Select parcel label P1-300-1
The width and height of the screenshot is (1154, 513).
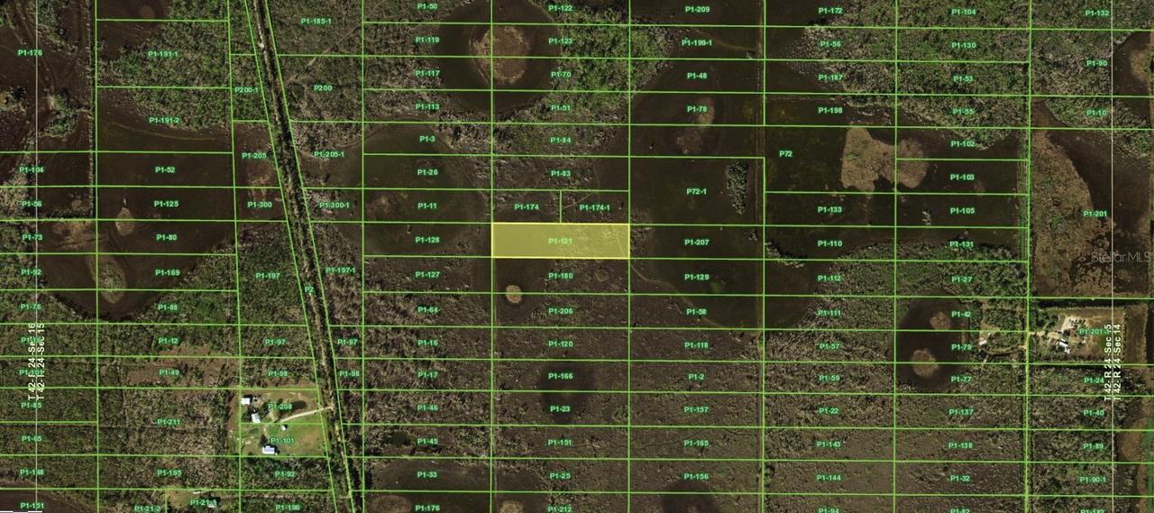pos(334,206)
